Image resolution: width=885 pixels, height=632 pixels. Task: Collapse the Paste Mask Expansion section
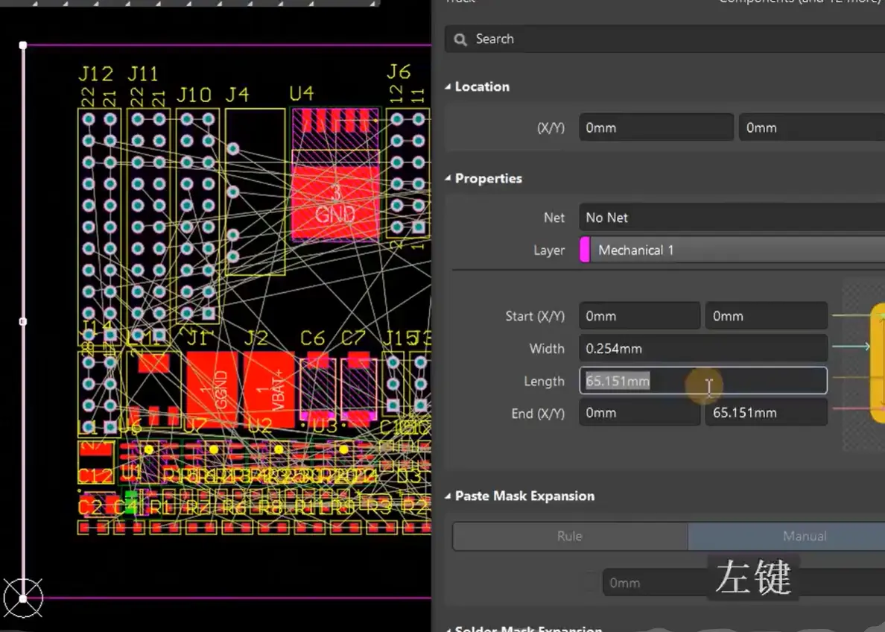[x=448, y=496]
